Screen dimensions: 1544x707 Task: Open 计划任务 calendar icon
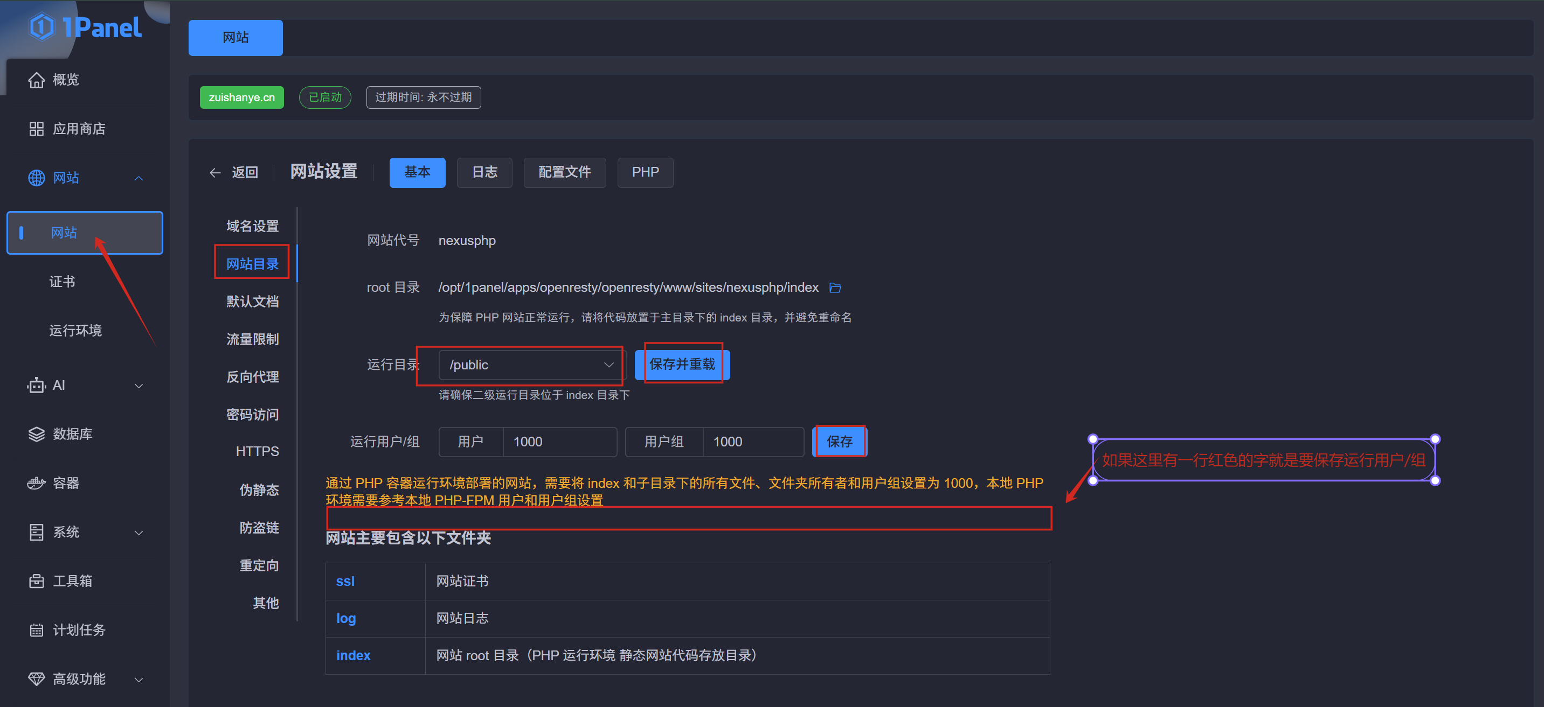[x=37, y=630]
